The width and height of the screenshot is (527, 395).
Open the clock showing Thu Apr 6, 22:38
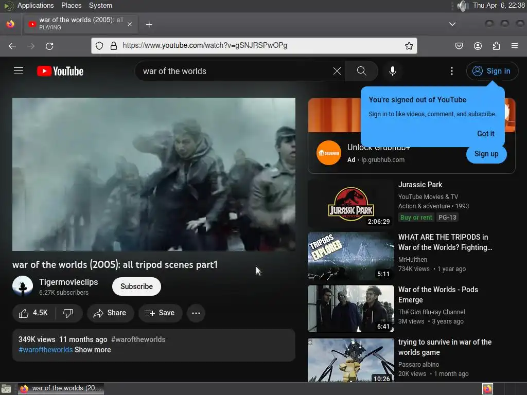pyautogui.click(x=498, y=5)
